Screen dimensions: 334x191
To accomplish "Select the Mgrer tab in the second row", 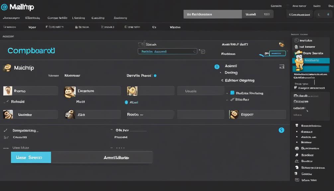I will coord(32,27).
